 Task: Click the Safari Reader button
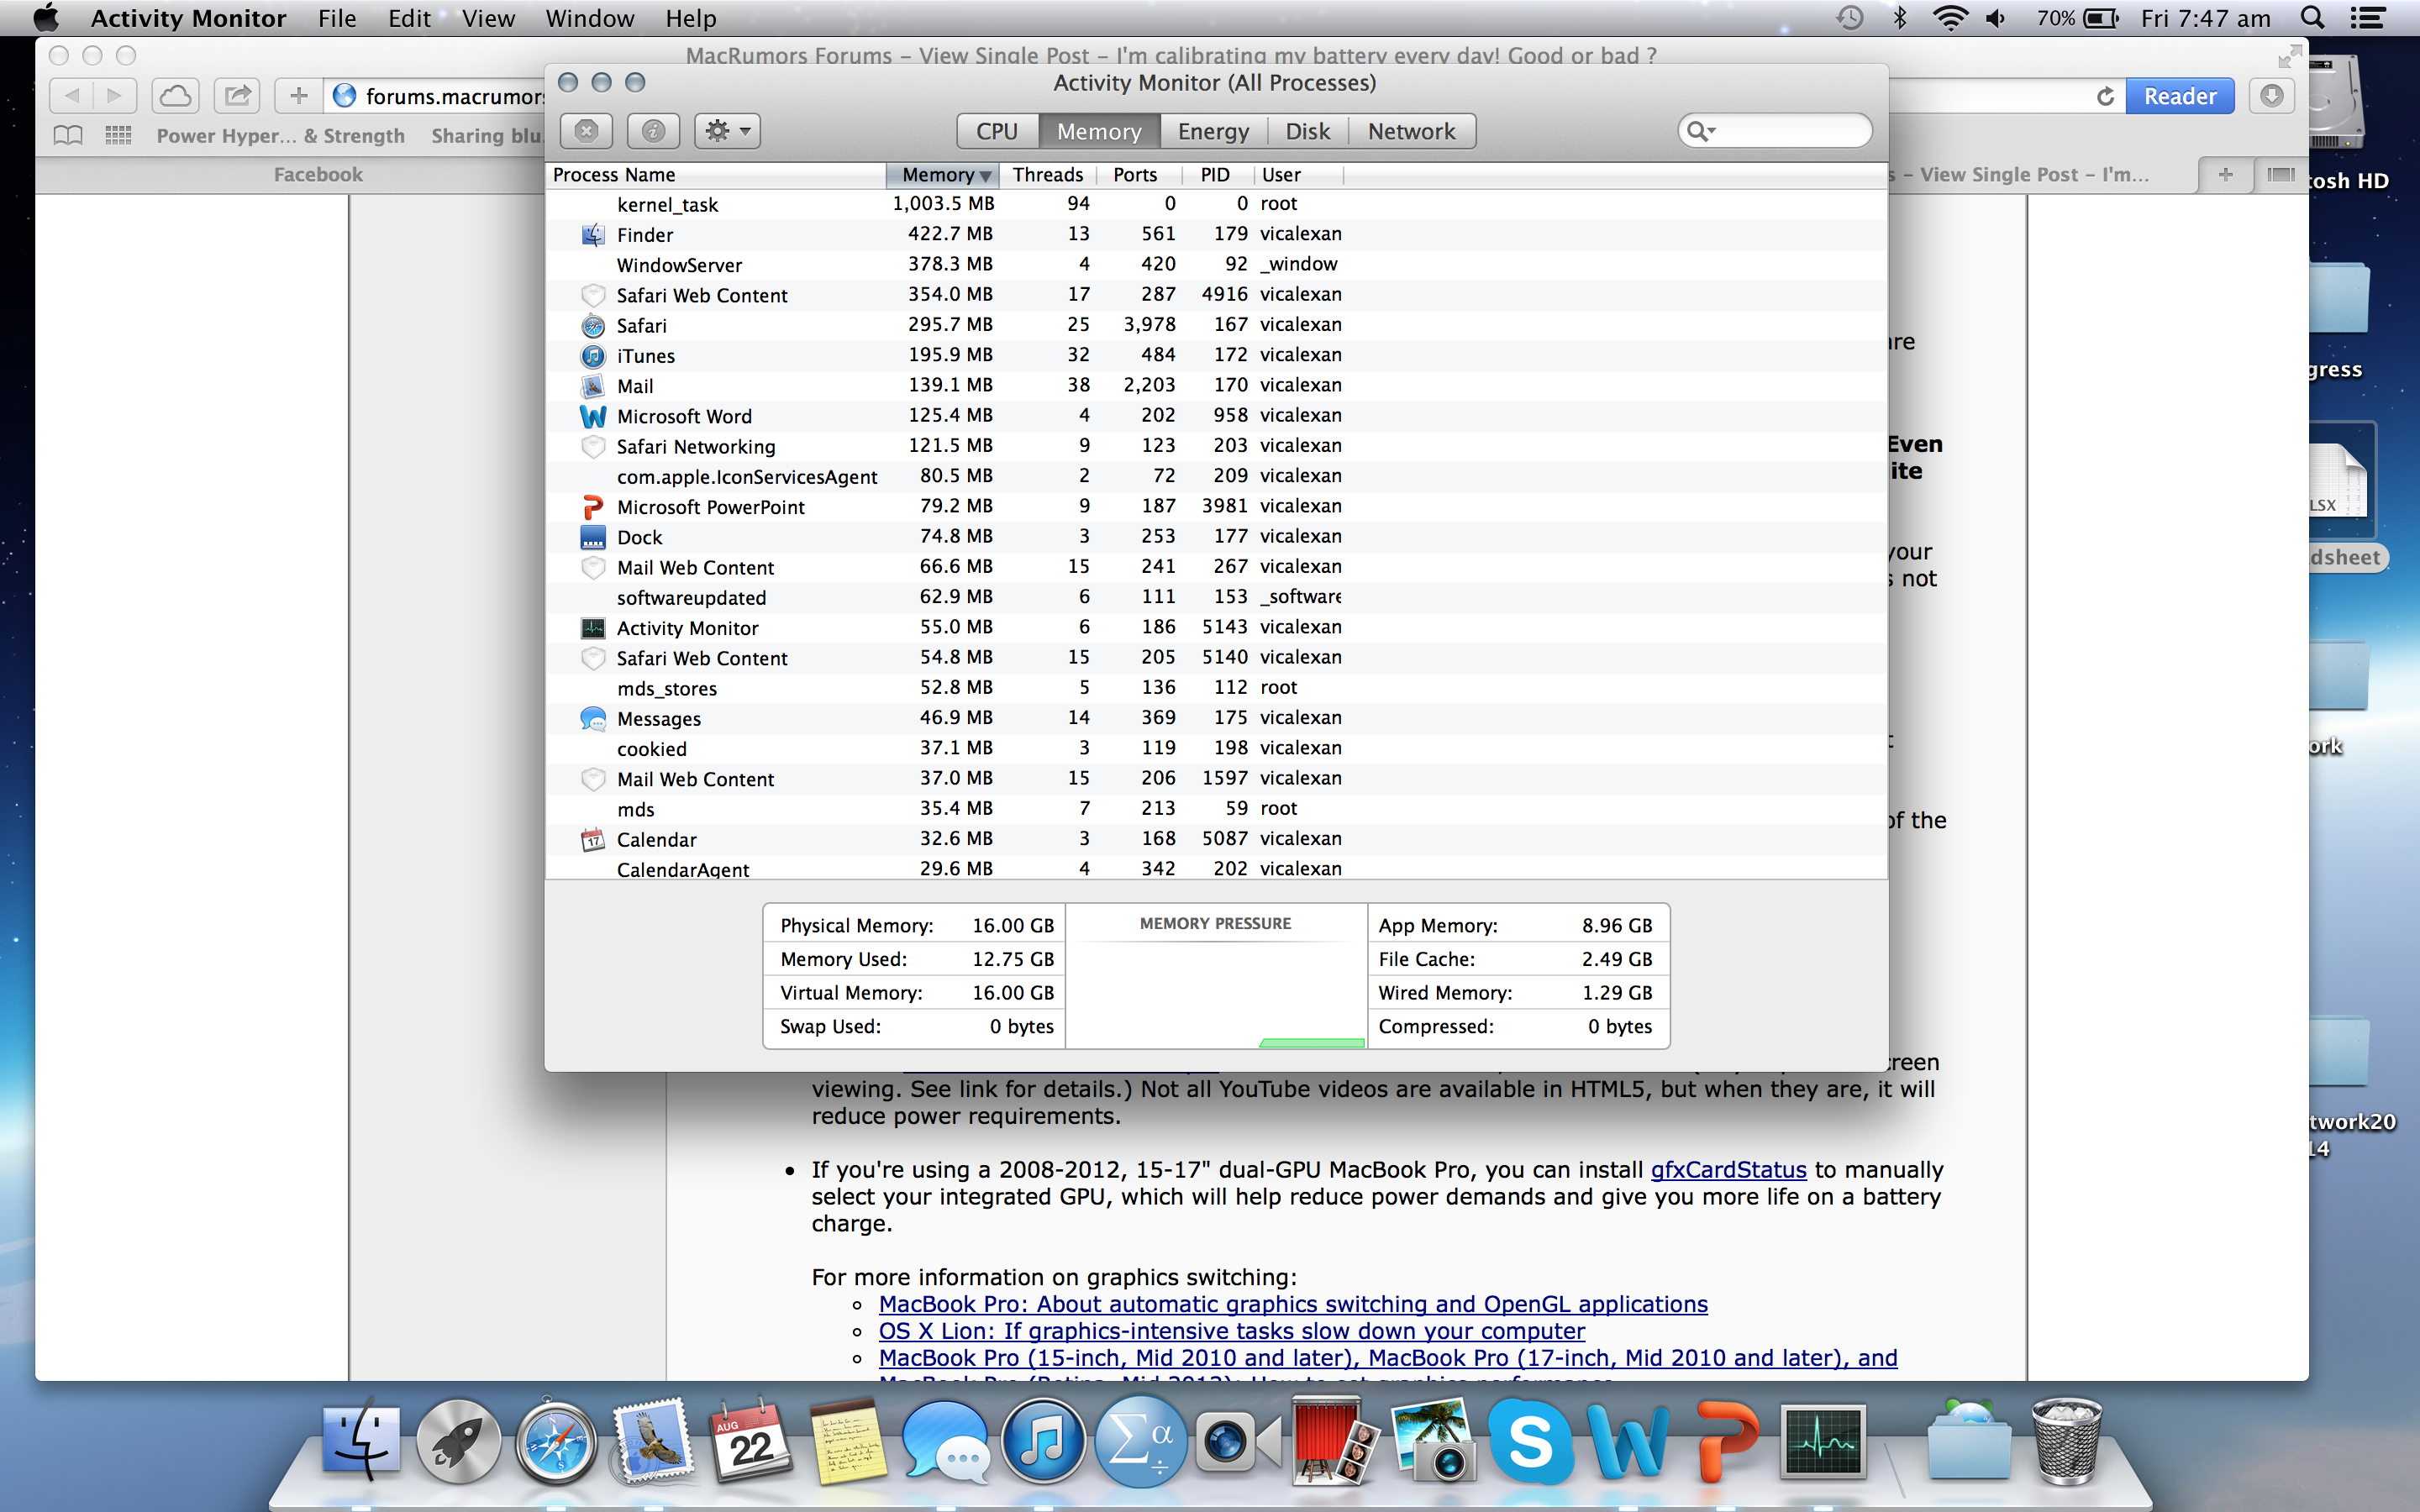pyautogui.click(x=2179, y=96)
